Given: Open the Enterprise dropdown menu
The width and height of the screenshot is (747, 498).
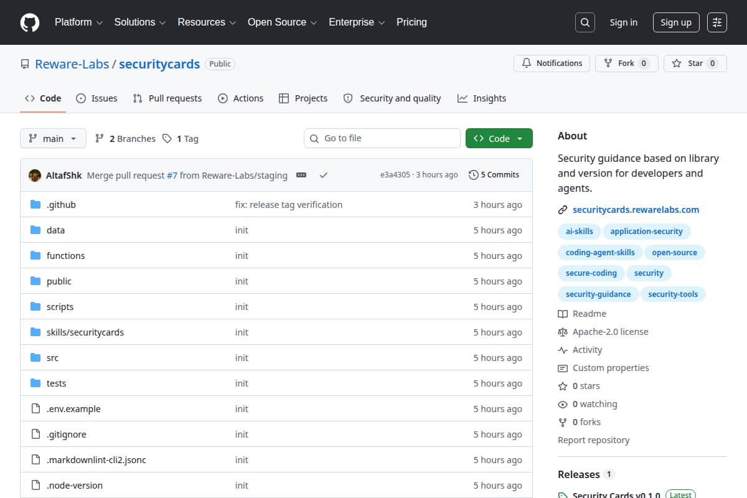Looking at the screenshot, I should [x=357, y=22].
